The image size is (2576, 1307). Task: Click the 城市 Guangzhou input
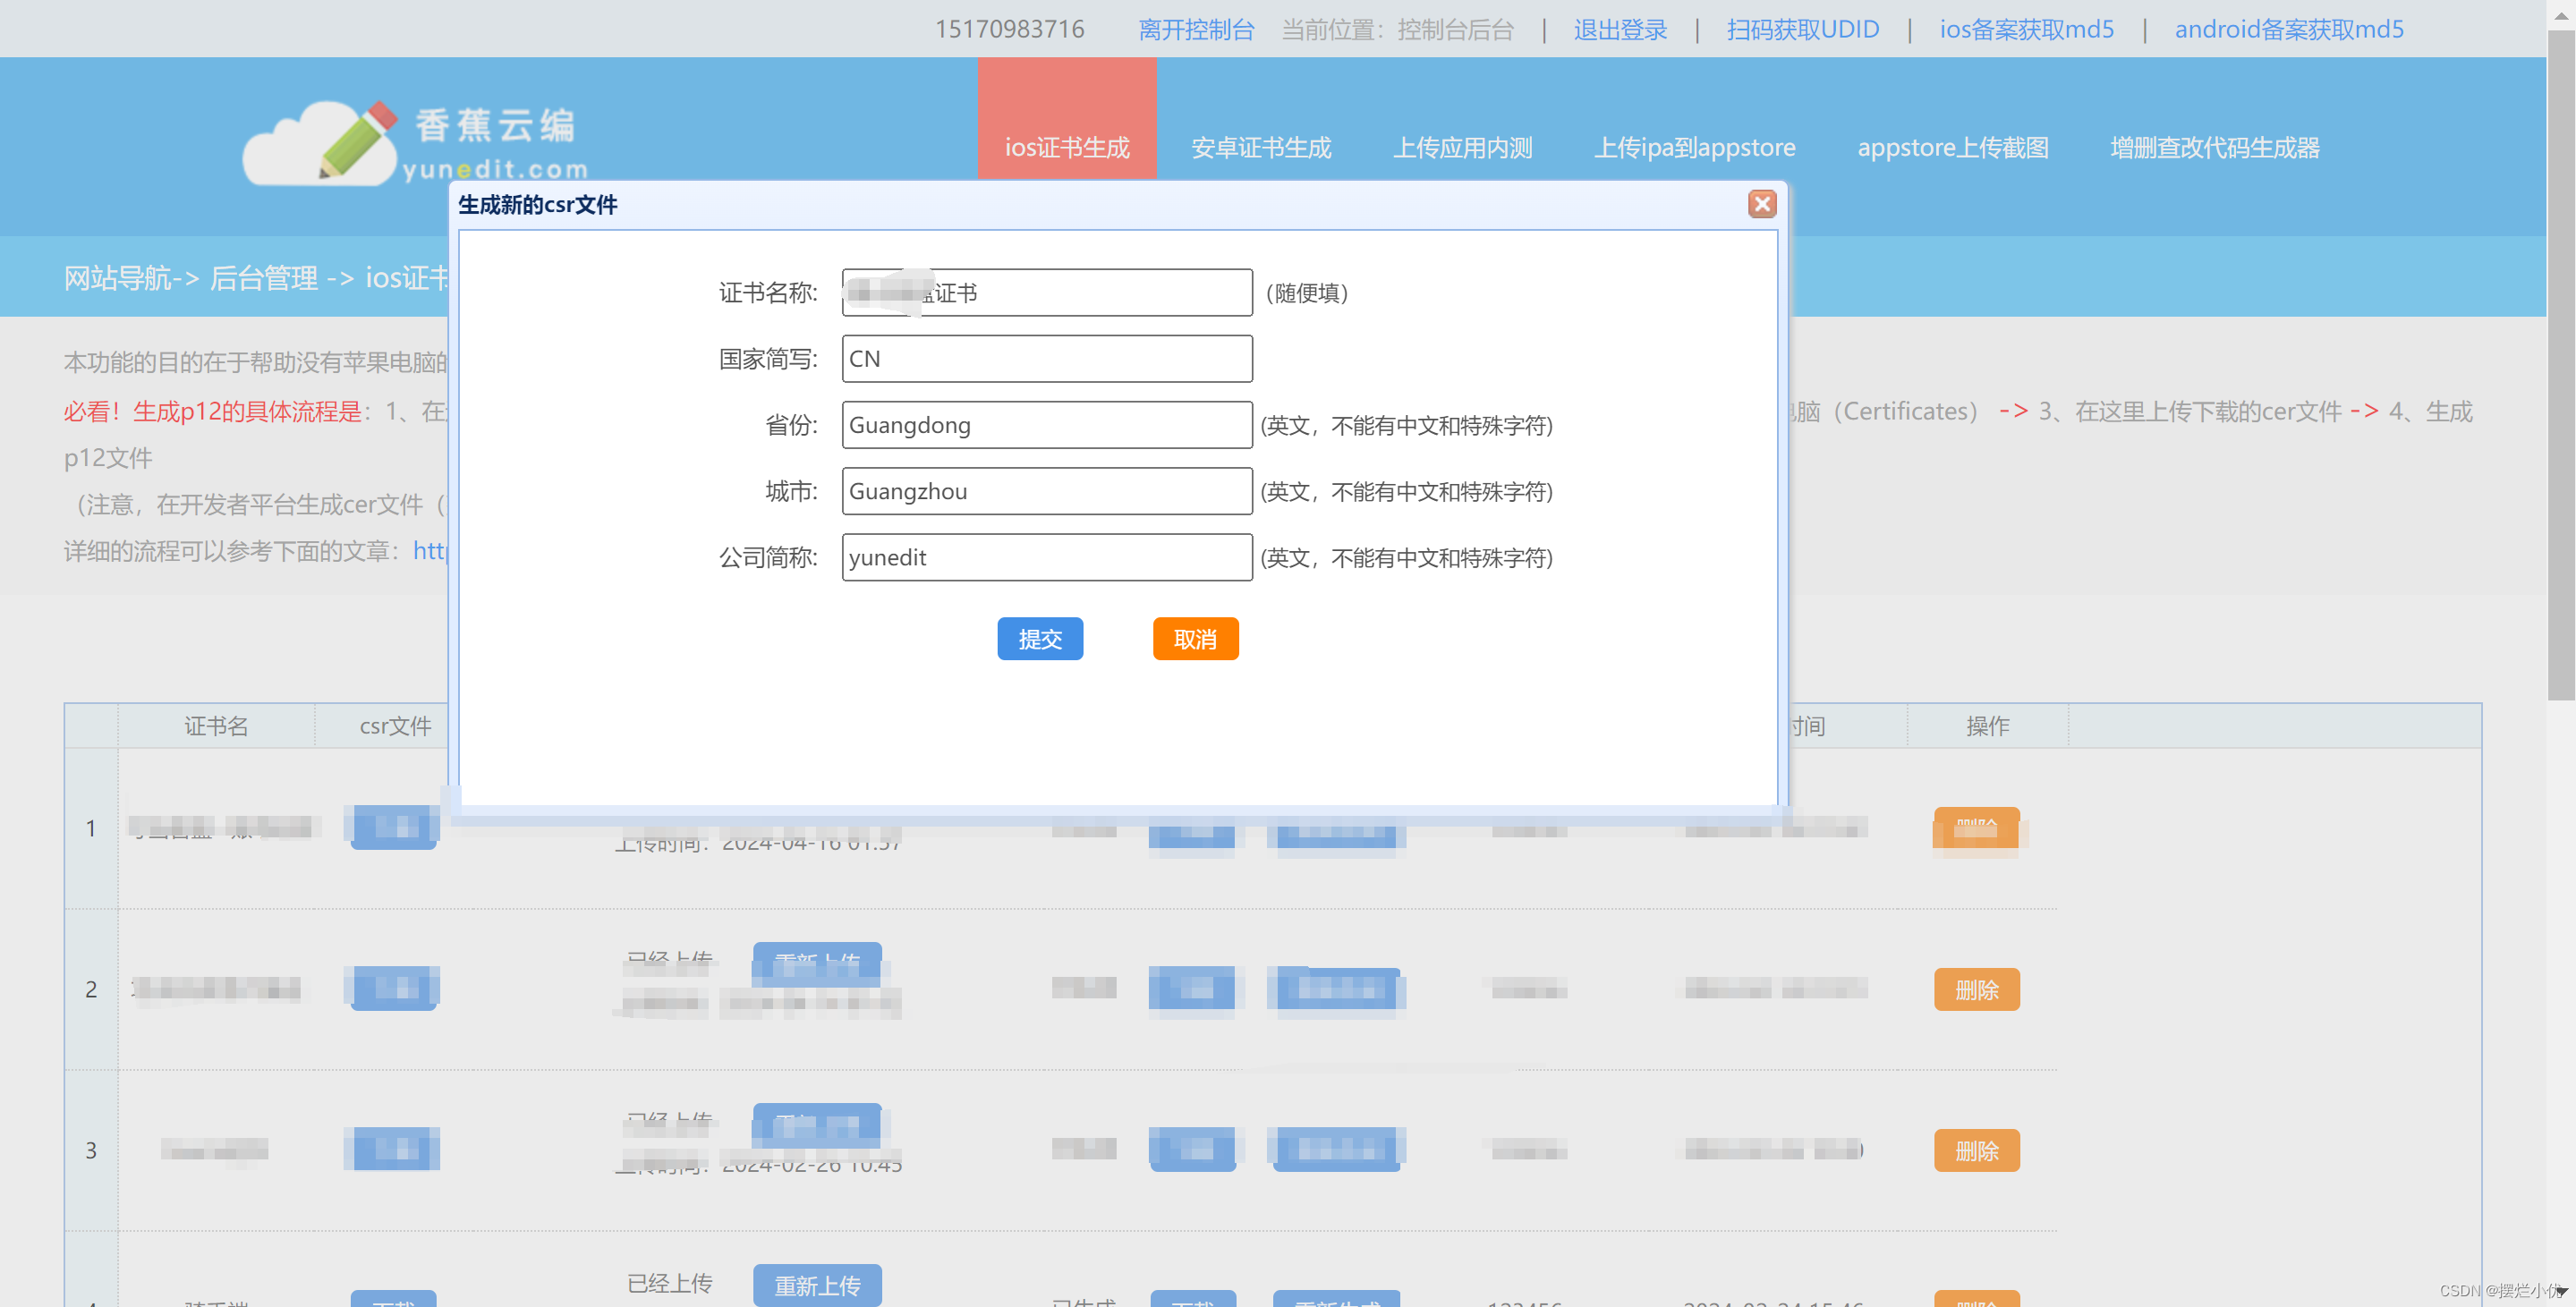1046,491
